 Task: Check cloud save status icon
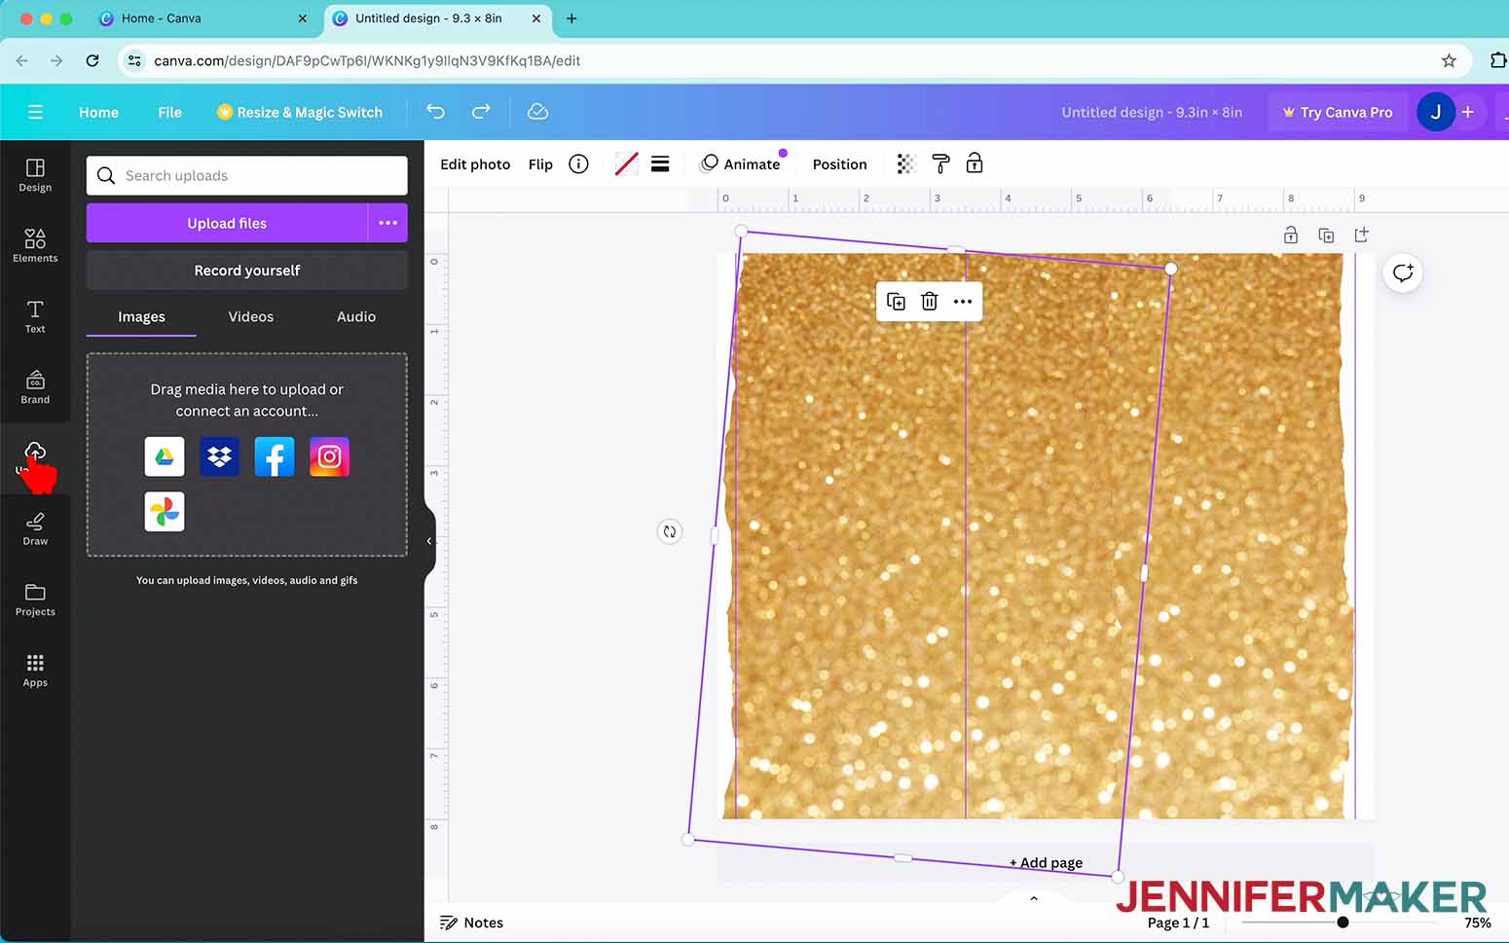tap(537, 112)
